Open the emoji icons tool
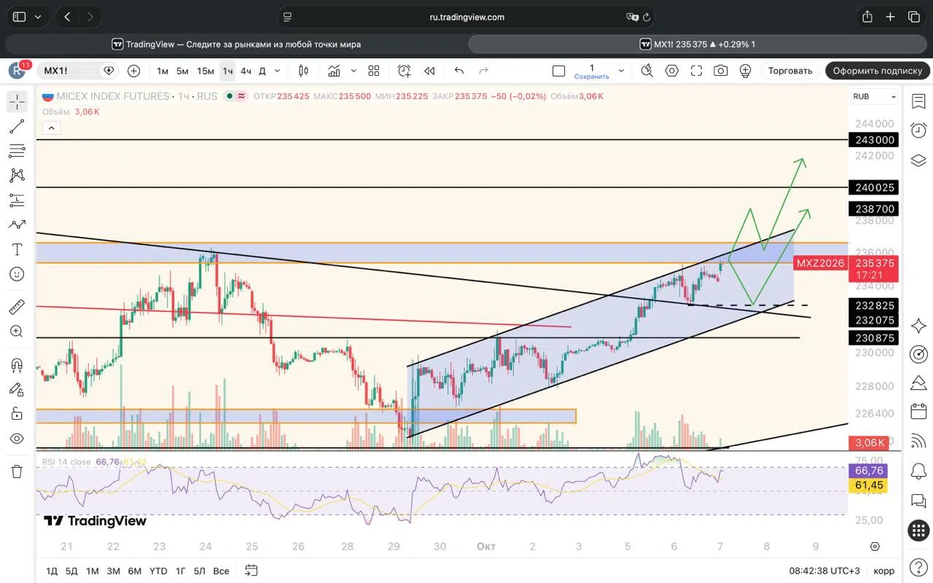This screenshot has width=933, height=583. 17,274
